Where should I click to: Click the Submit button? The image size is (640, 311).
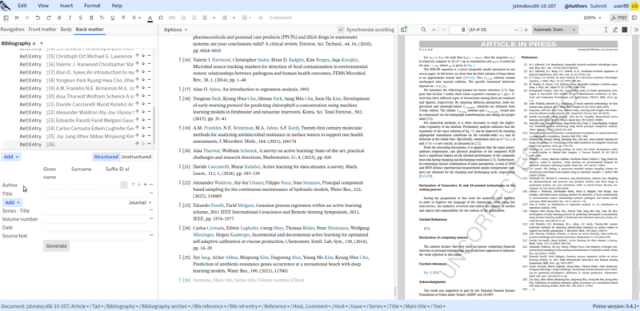[x=598, y=6]
